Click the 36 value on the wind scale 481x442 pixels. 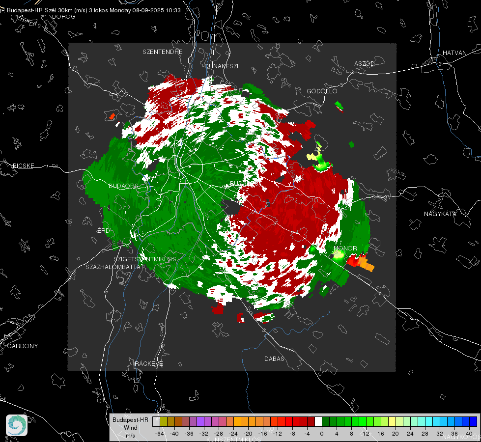click(454, 434)
